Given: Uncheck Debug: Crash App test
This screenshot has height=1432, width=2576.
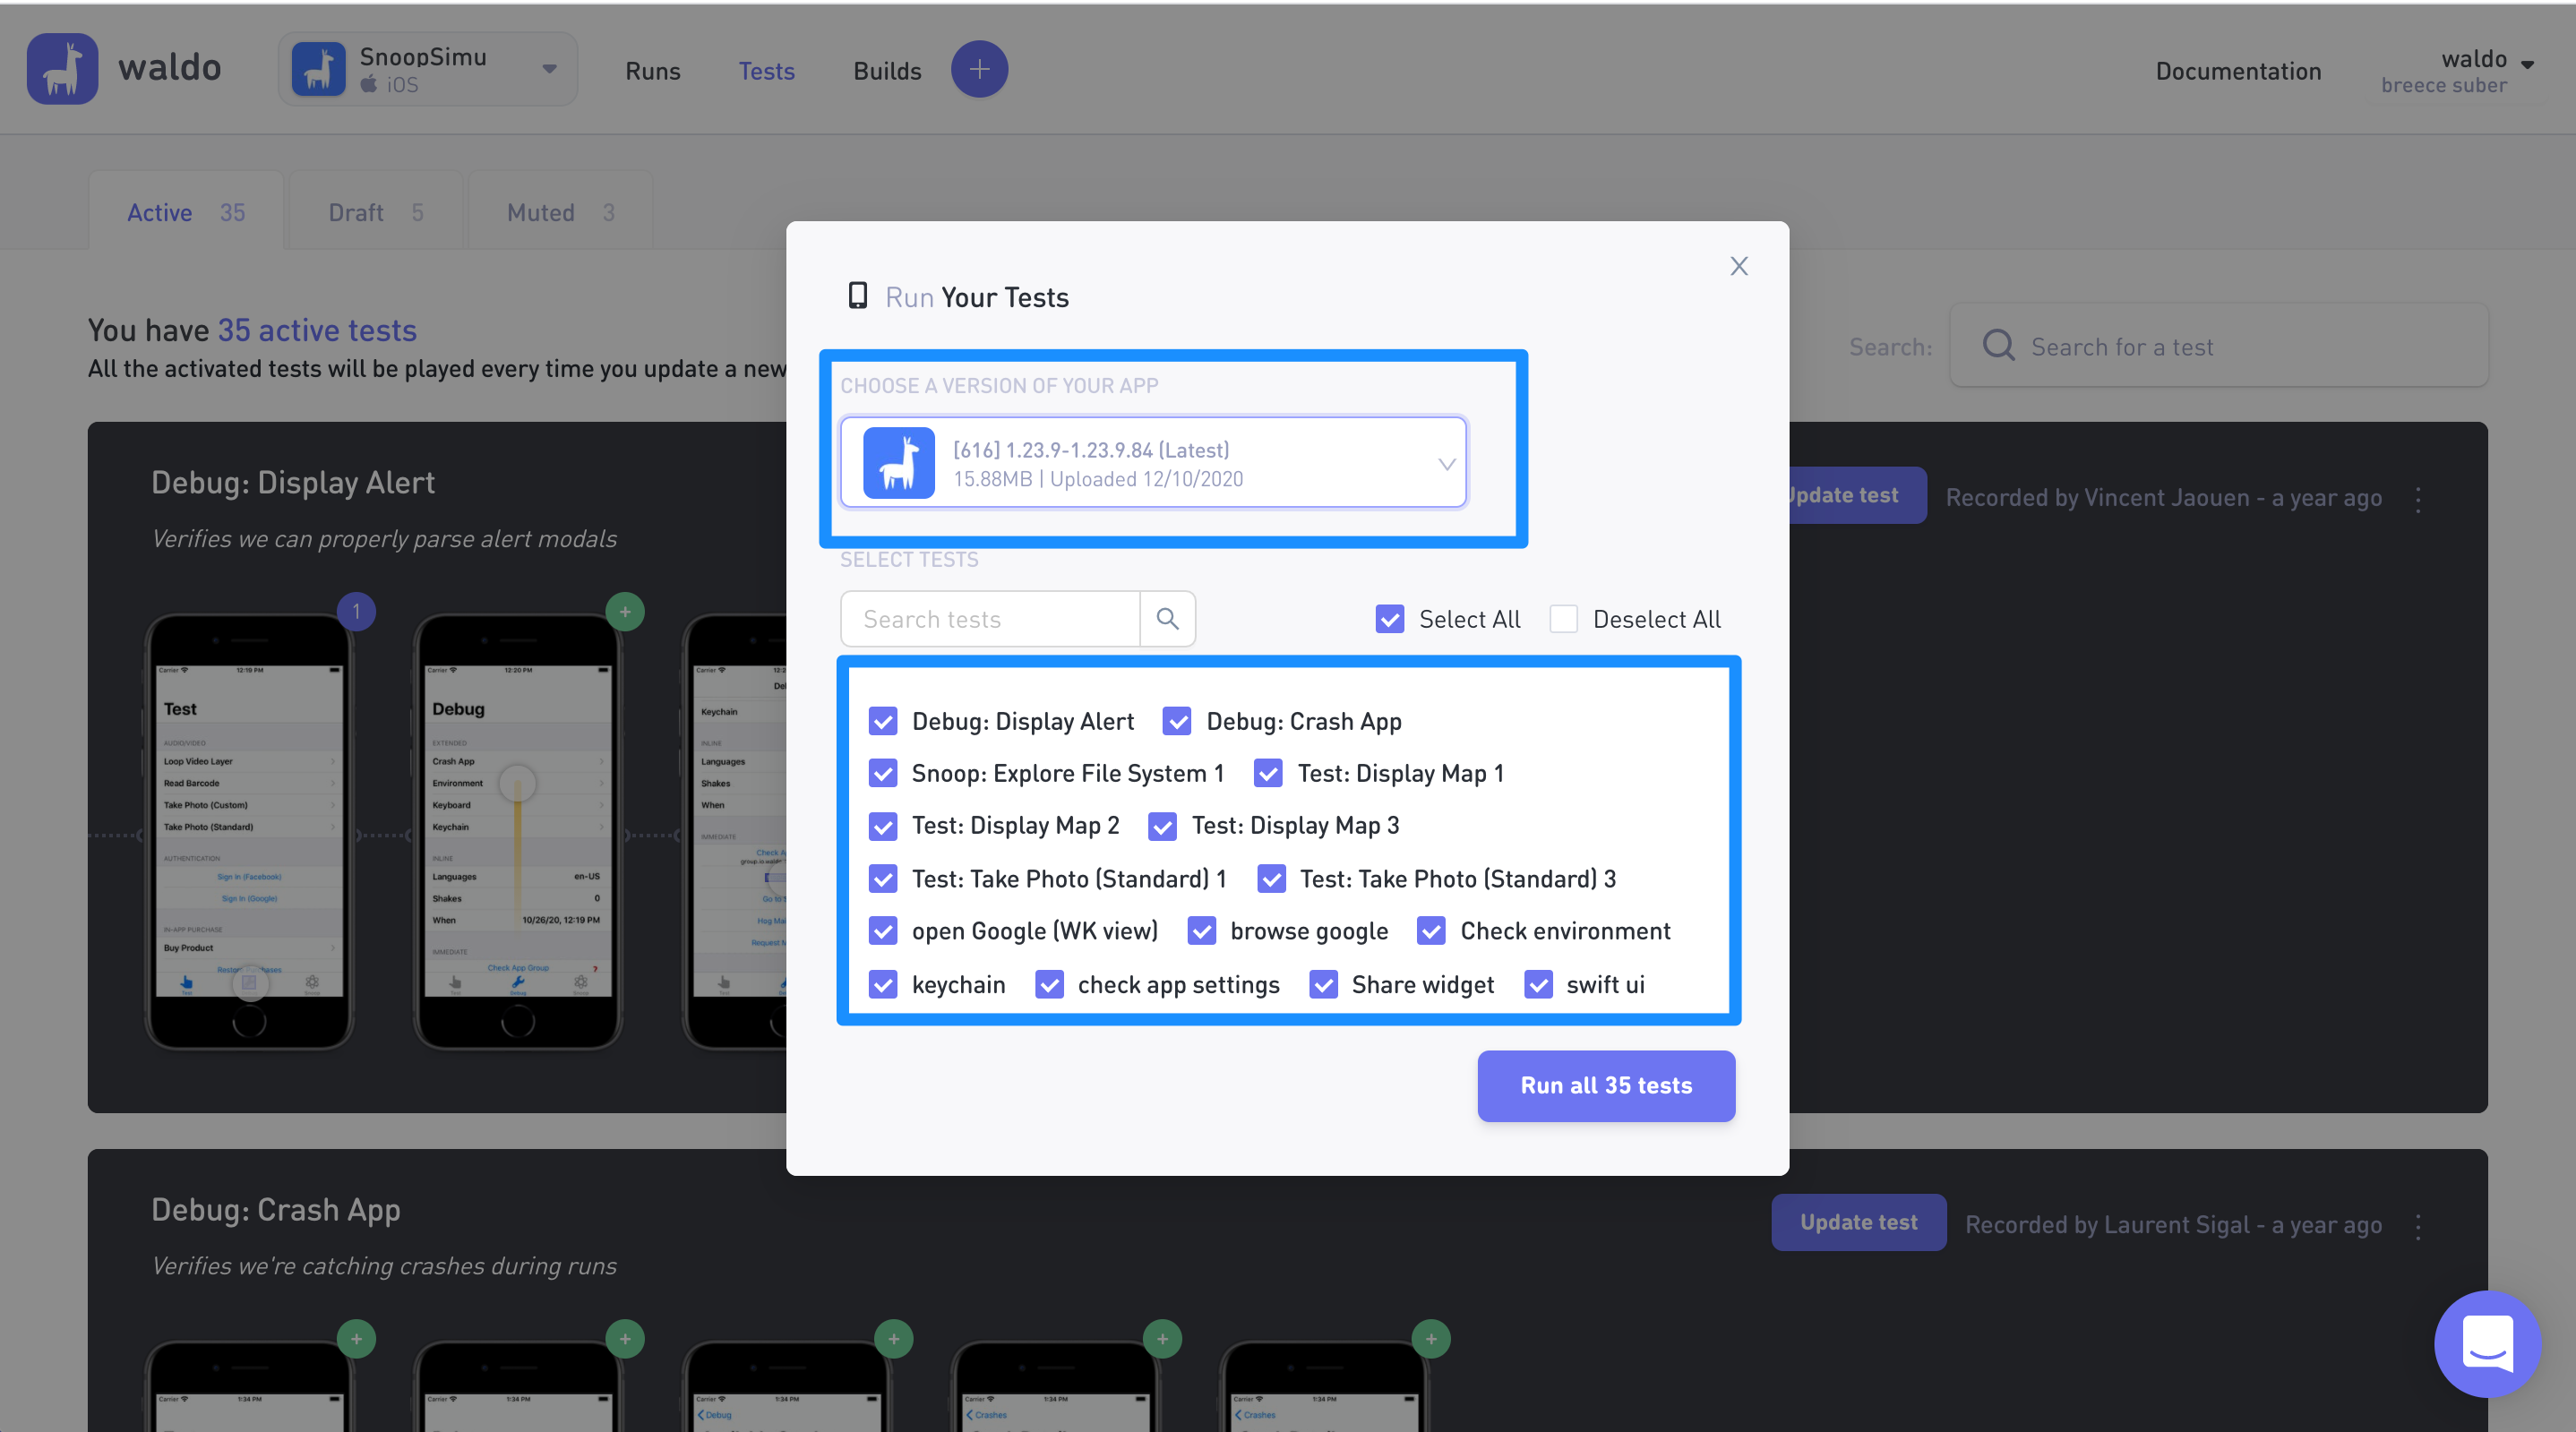Looking at the screenshot, I should tap(1177, 721).
